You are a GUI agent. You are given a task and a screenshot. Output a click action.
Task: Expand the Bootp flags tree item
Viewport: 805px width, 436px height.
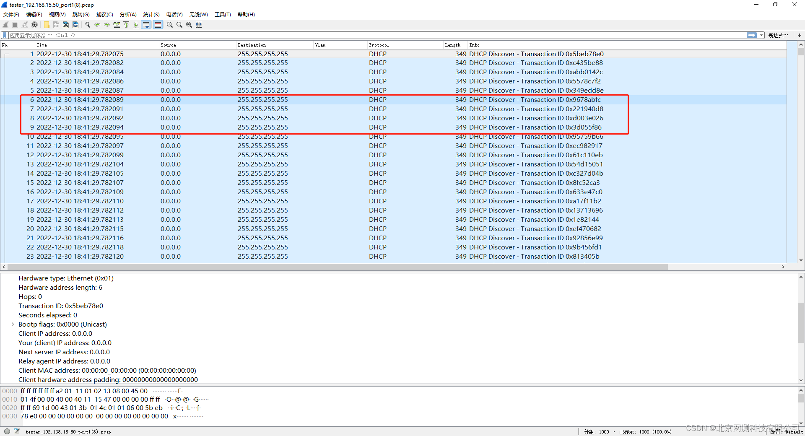13,324
